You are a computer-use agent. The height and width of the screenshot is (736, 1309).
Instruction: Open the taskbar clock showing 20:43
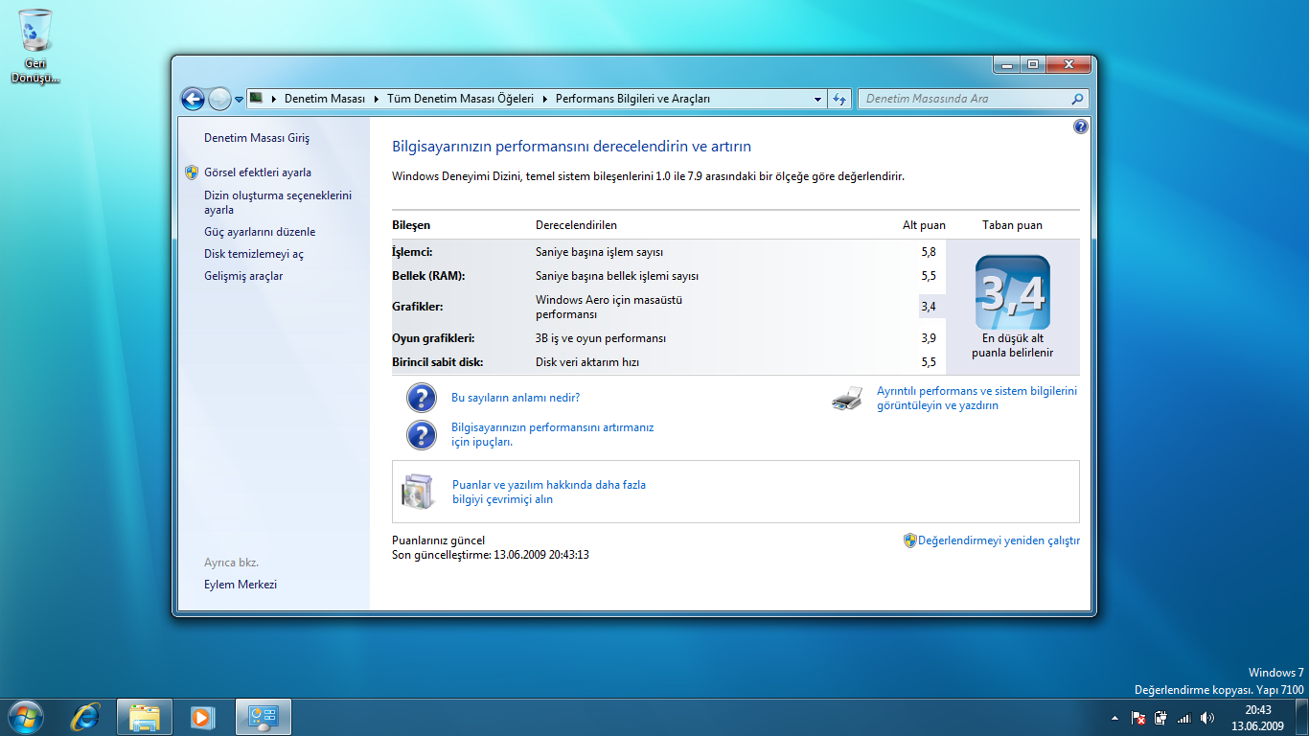click(x=1257, y=718)
